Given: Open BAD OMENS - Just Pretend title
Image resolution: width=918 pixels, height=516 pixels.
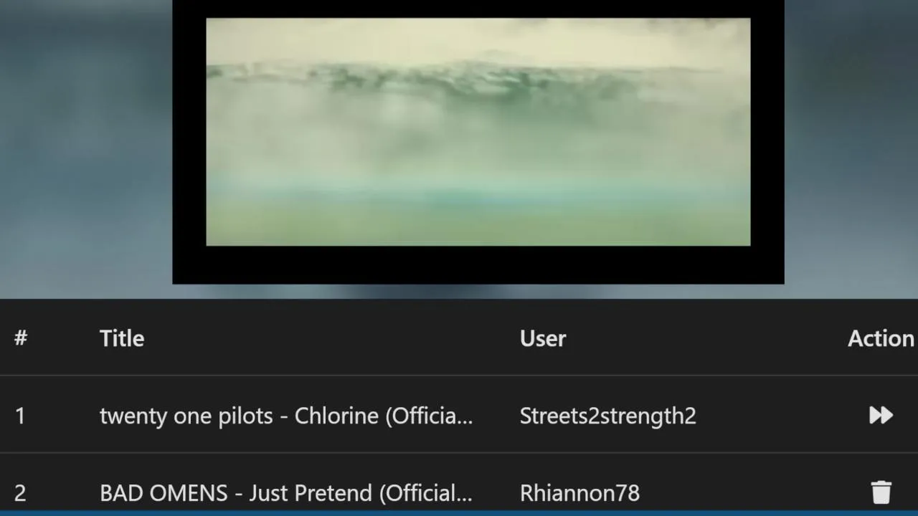Looking at the screenshot, I should tap(286, 493).
